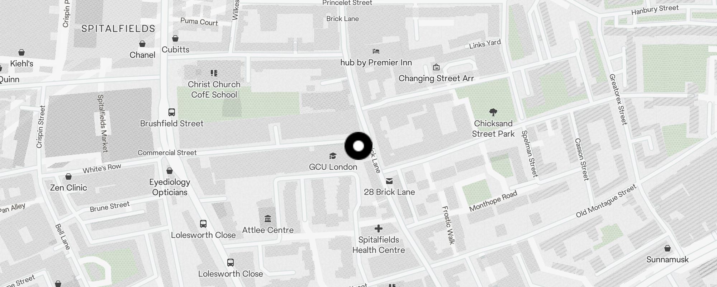Viewport: 717px width, 287px height.
Task: Open the Spitalfields Health Centre cross icon
Action: click(x=378, y=228)
